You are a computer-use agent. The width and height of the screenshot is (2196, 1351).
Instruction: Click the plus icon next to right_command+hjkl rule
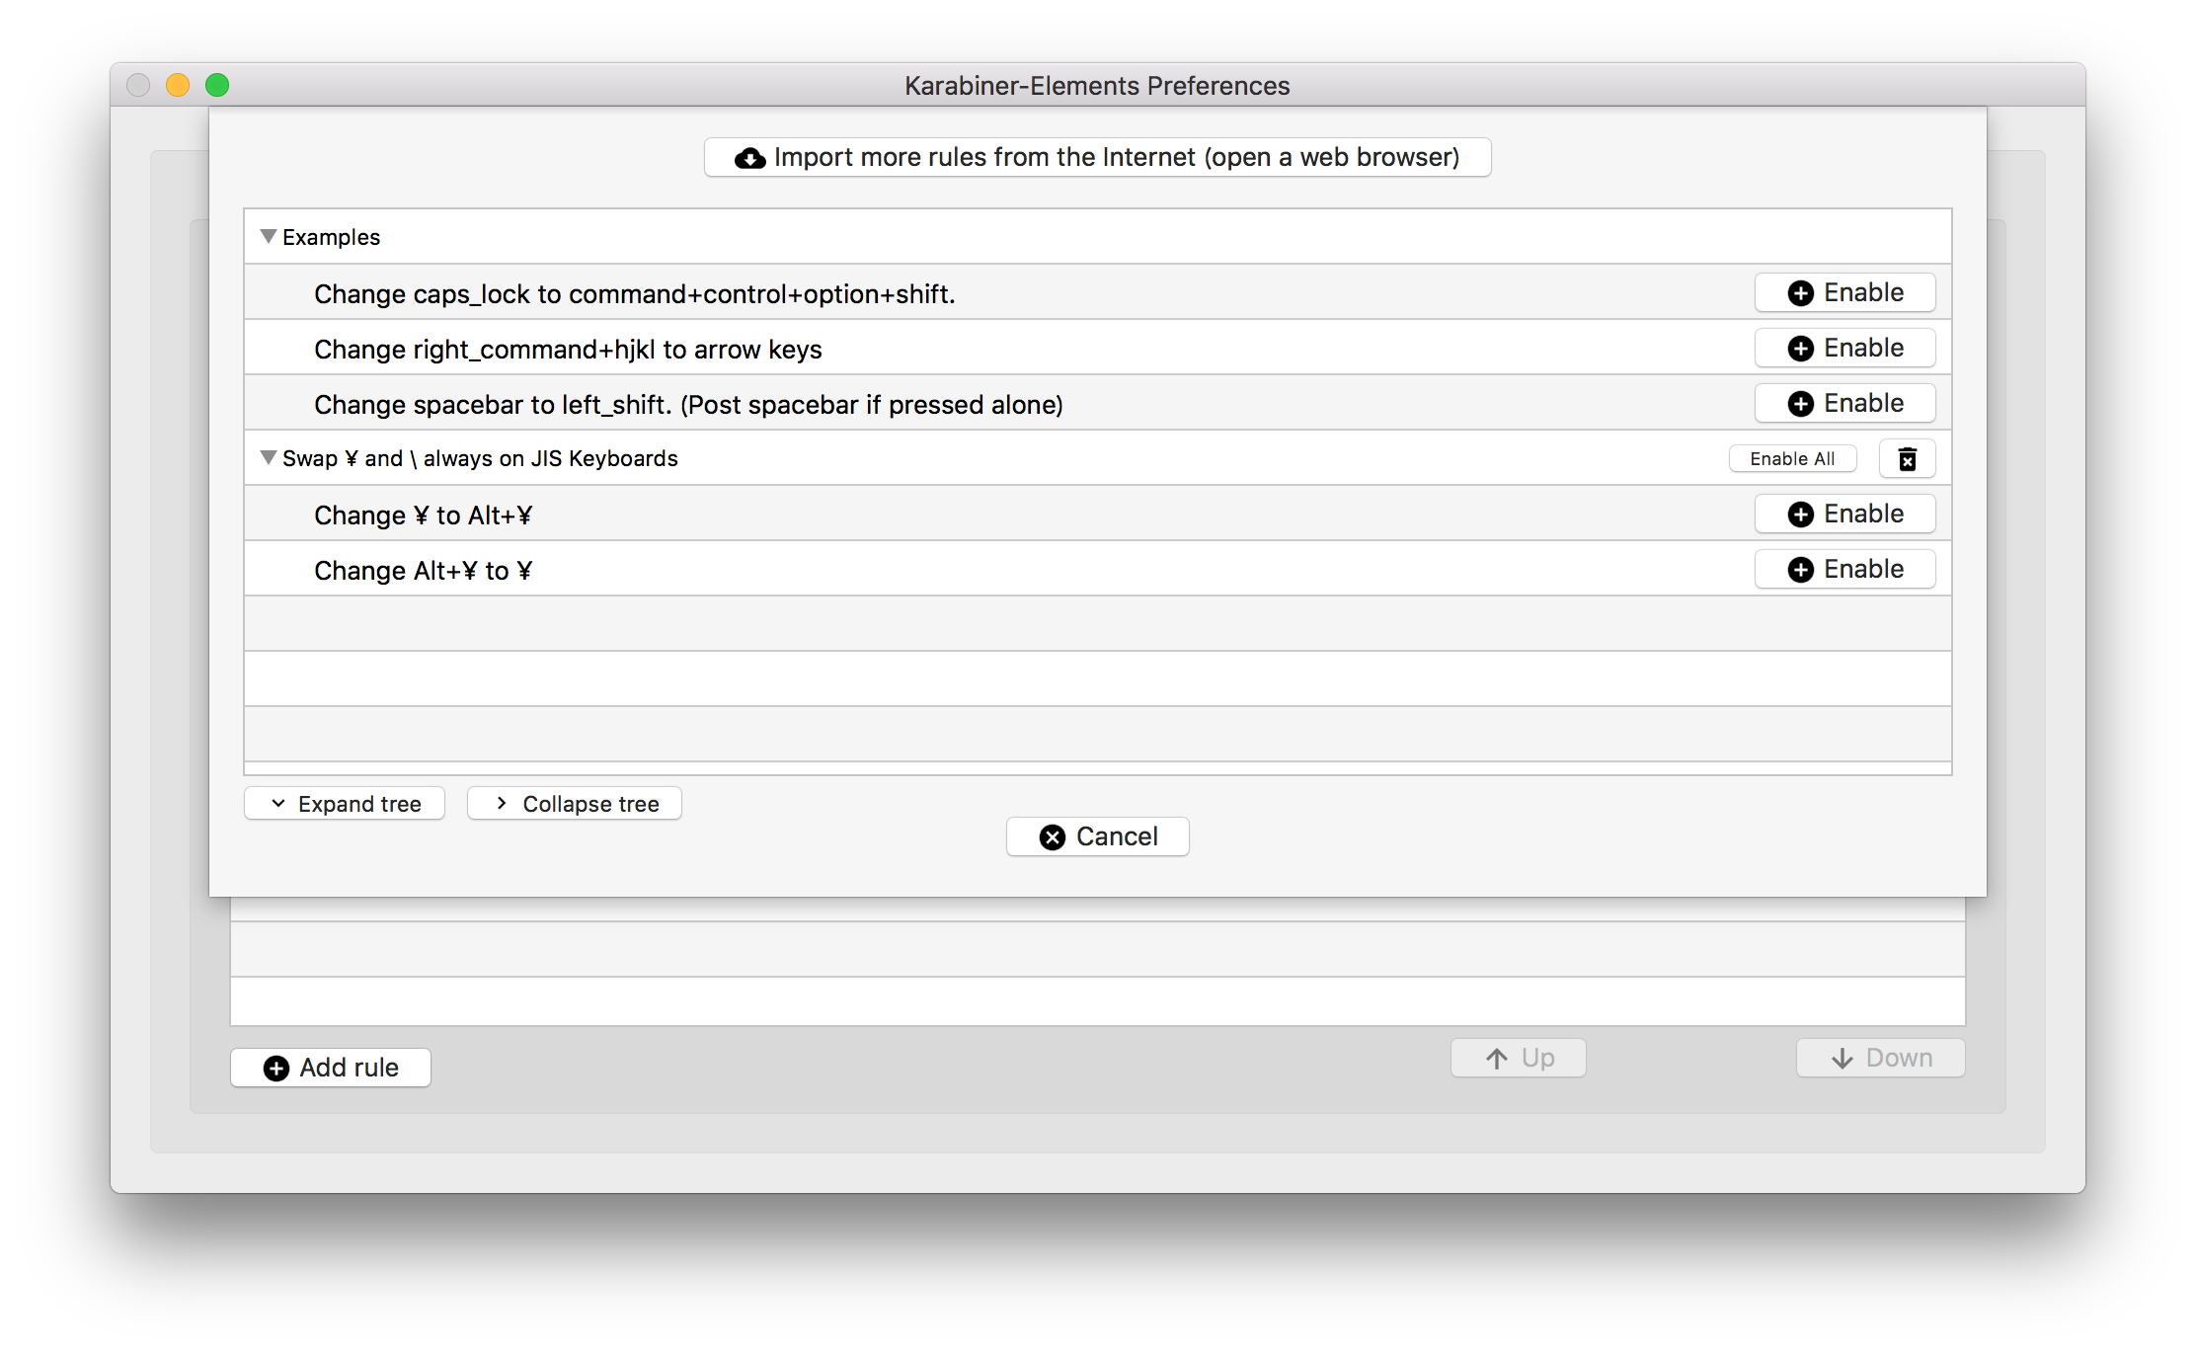[x=1801, y=347]
